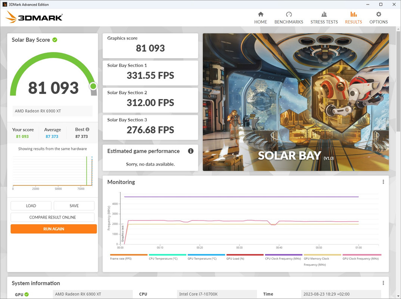Image resolution: width=401 pixels, height=299 pixels.
Task: Click the gear icon above OPTIONS
Action: (379, 14)
